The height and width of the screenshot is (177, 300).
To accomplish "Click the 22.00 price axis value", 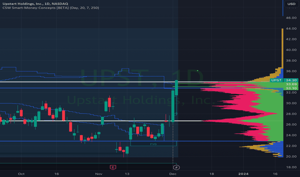I will click(x=291, y=146).
